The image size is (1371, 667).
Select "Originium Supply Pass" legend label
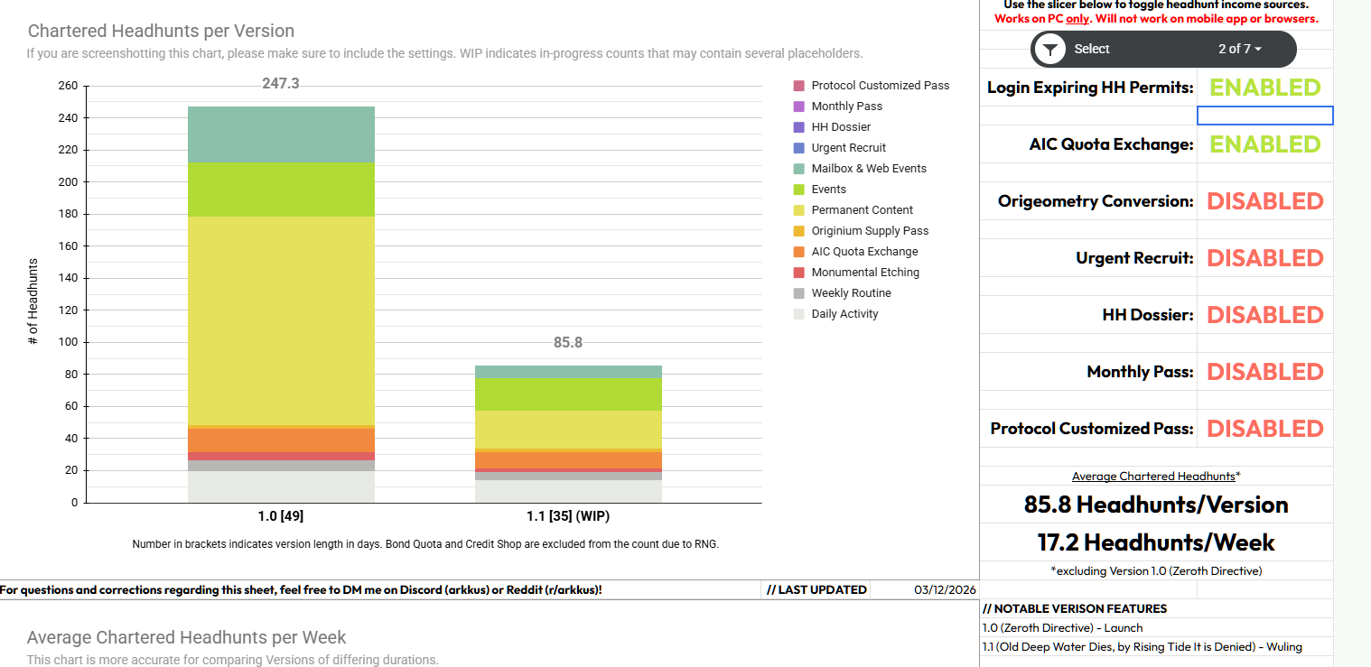[870, 231]
